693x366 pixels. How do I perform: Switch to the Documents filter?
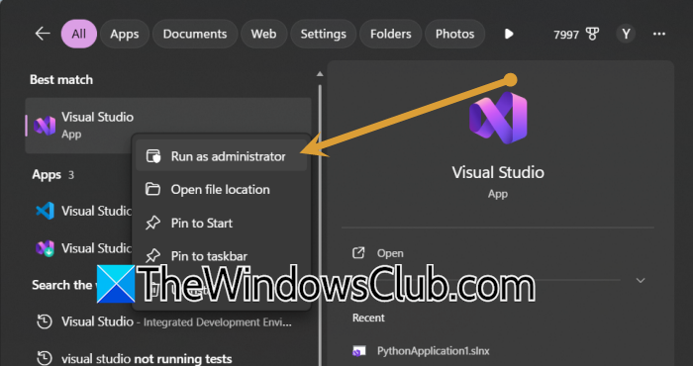195,34
